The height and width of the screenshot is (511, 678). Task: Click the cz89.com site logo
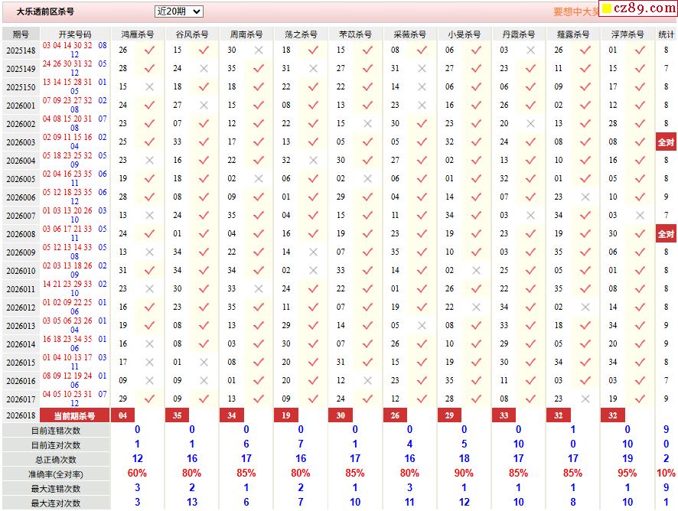(x=637, y=9)
